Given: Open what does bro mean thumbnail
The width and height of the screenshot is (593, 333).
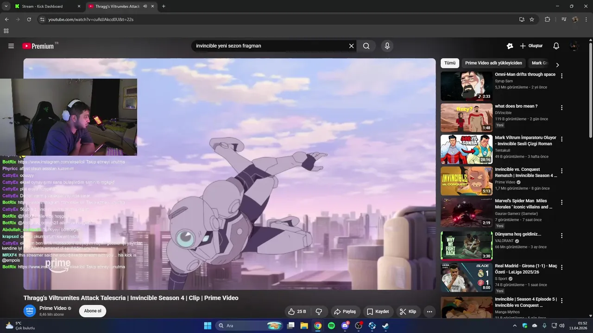Looking at the screenshot, I should pos(467,117).
